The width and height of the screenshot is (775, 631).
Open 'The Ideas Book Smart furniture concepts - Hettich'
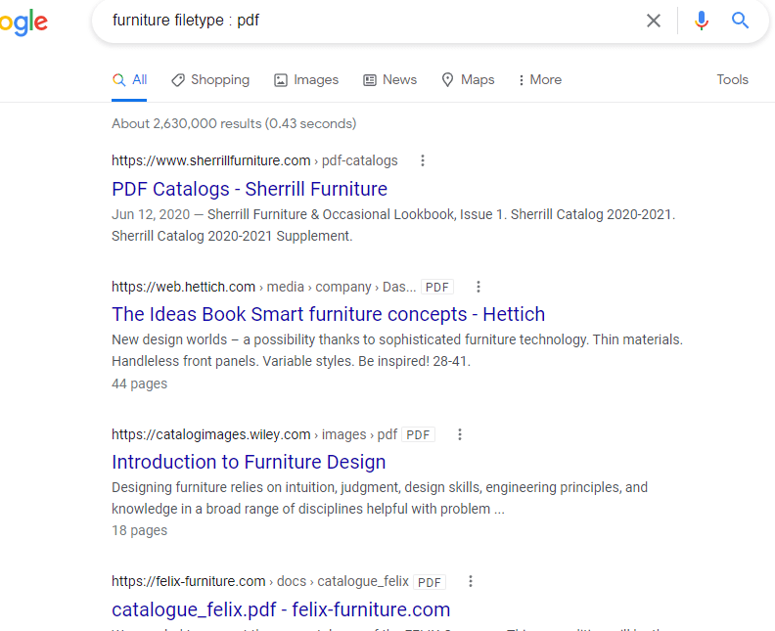point(328,314)
